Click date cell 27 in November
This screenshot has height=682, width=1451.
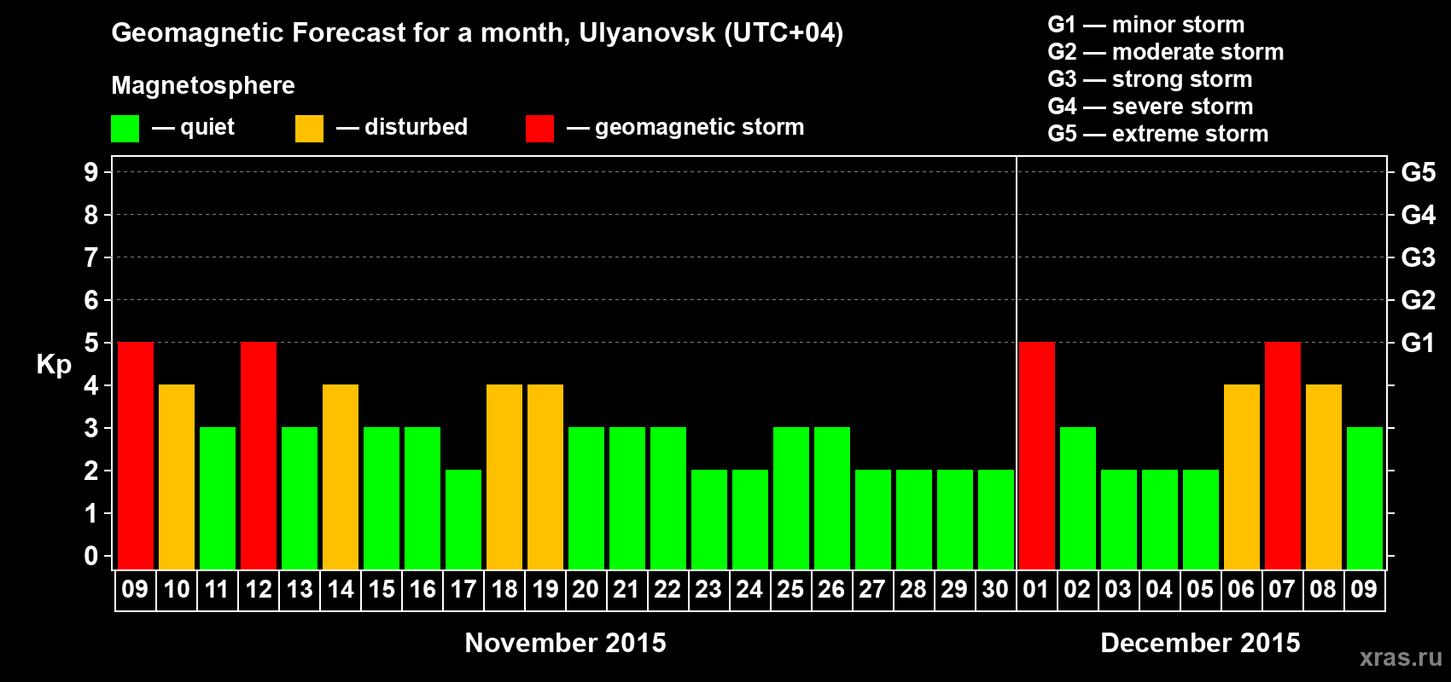873,590
